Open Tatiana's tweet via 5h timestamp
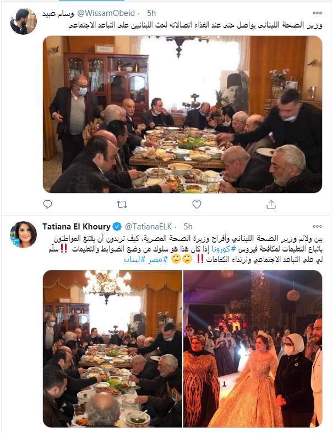Screen dimensions: 332x433 pos(188,227)
